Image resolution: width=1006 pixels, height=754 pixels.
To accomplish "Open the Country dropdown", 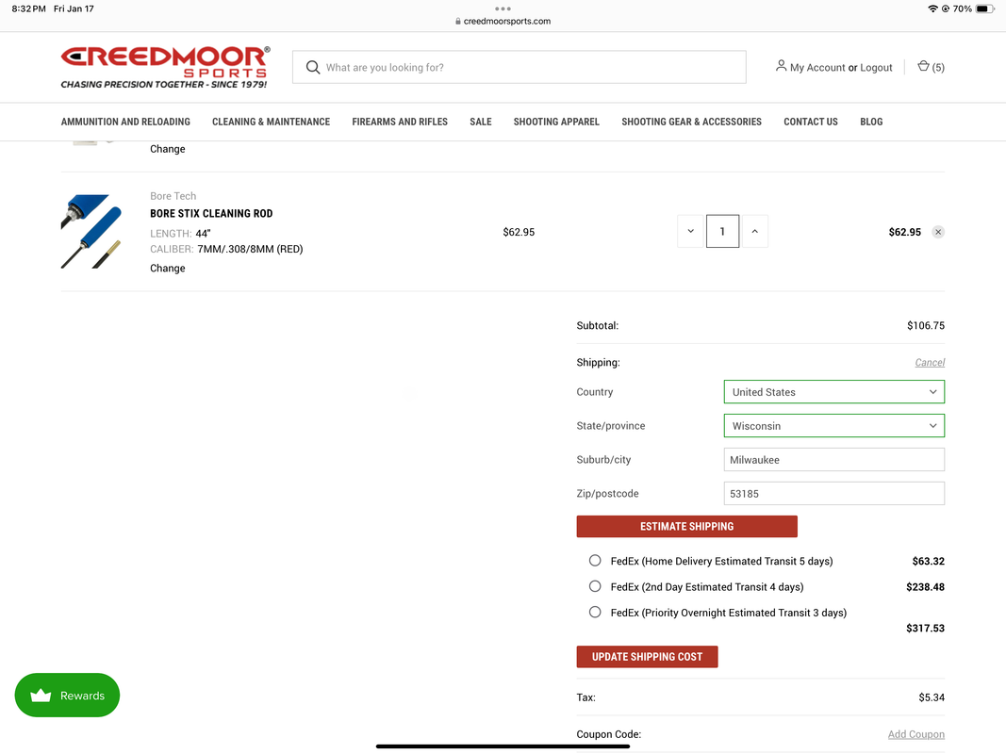I will point(834,392).
